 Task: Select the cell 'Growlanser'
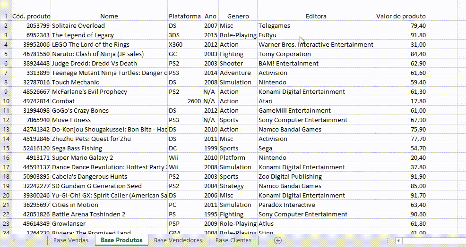[109, 224]
